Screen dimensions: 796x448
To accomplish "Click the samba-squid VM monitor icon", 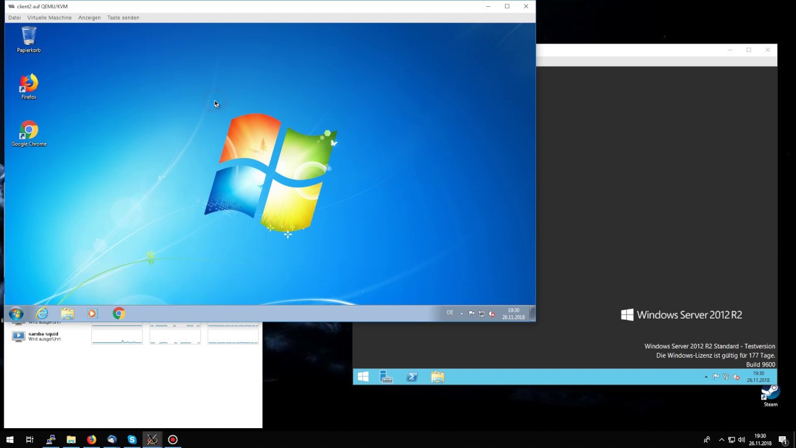I will click(19, 336).
